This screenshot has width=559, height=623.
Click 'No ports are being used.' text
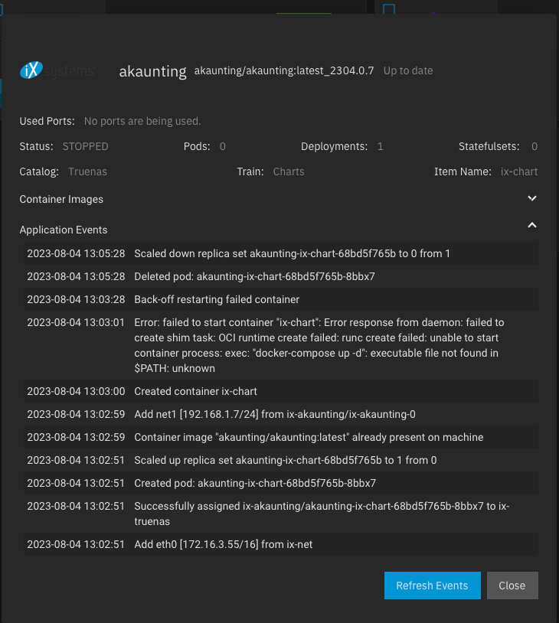tap(142, 121)
